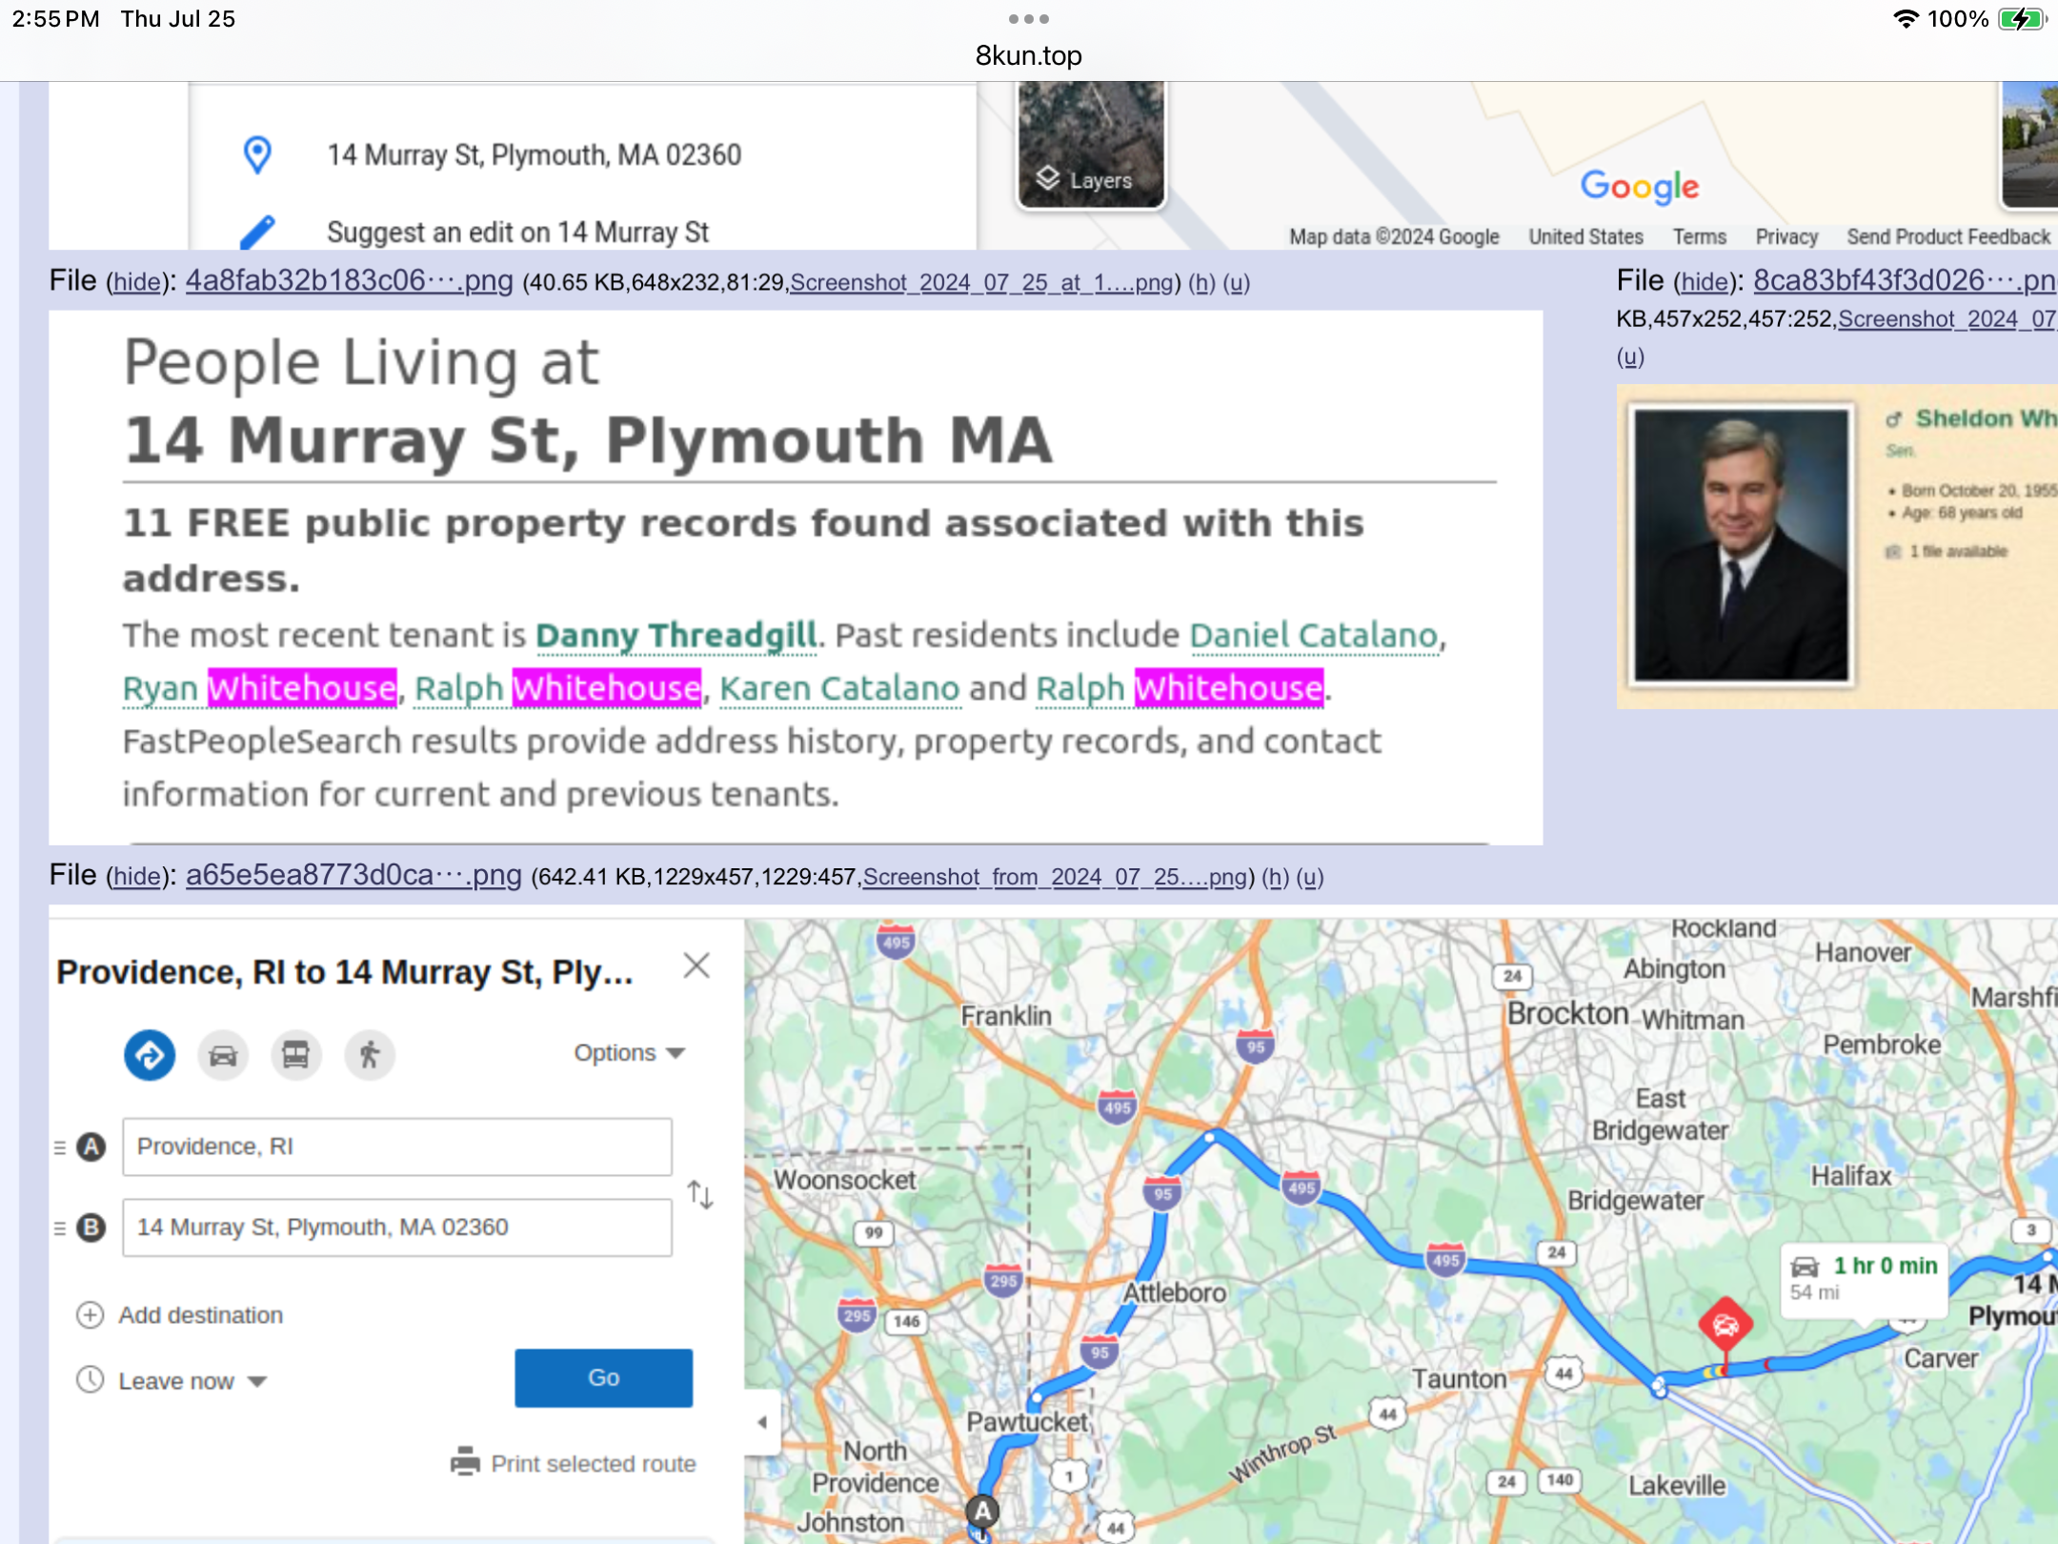
Task: Select the walking mode icon
Action: pos(369,1054)
